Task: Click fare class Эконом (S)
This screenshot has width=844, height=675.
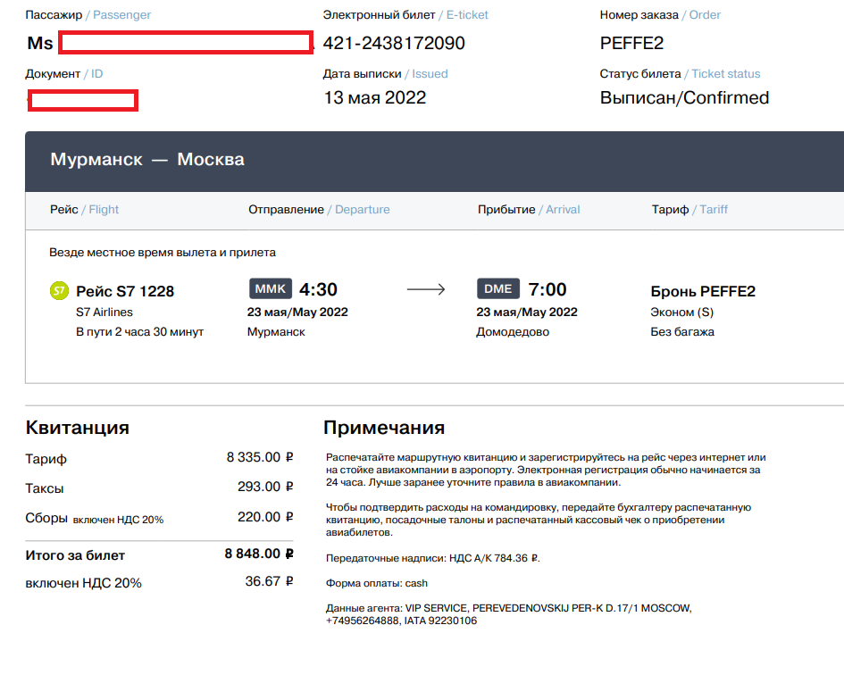Action: 682,312
